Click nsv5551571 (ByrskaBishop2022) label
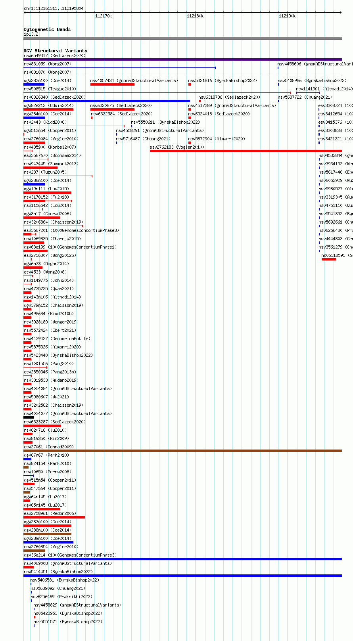Screen dimensions: 353x641 click(68, 622)
